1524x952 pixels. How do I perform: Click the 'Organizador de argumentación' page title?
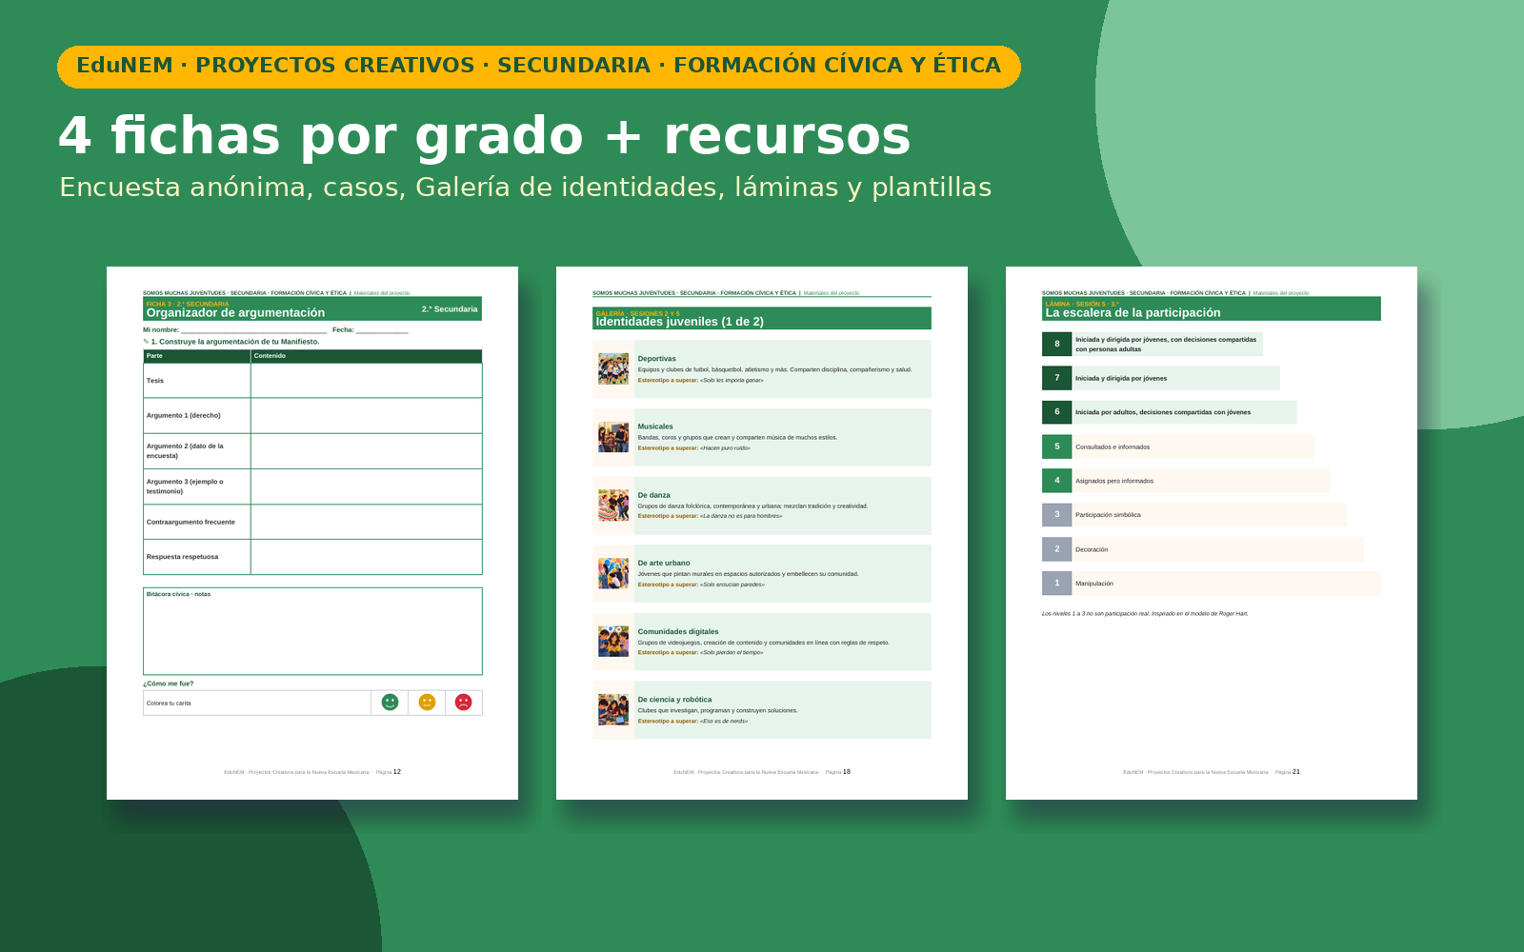coord(235,313)
